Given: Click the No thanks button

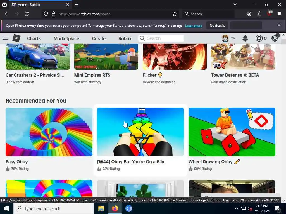Looking at the screenshot, I should [217, 25].
